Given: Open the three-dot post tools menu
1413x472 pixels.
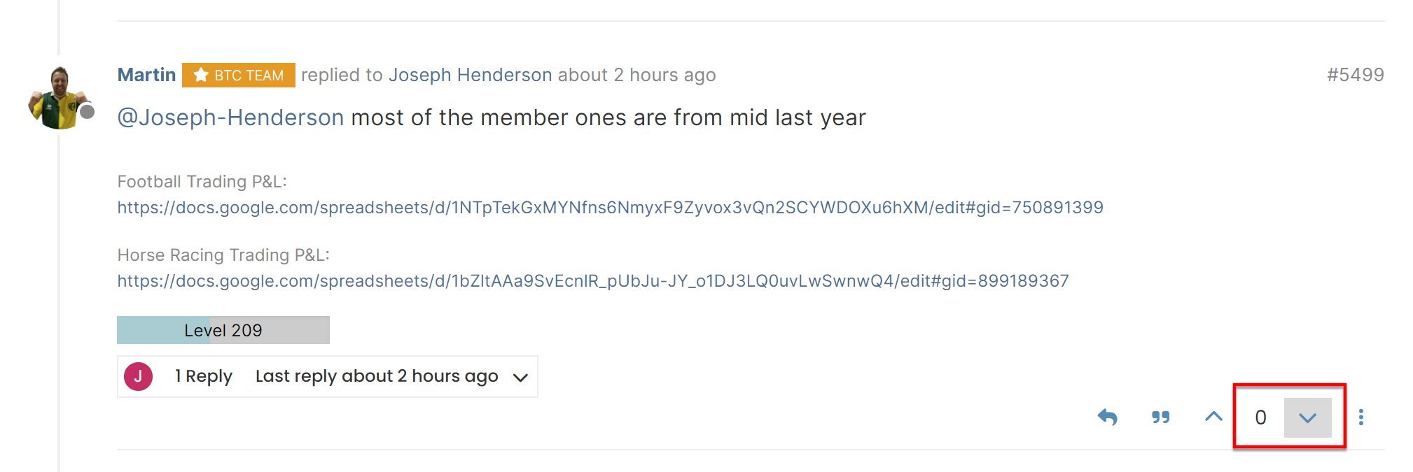Looking at the screenshot, I should pyautogui.click(x=1360, y=417).
